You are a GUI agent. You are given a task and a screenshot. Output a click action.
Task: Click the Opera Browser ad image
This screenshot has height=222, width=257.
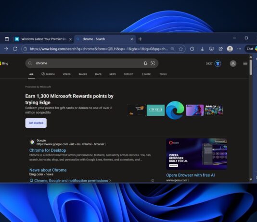196,154
